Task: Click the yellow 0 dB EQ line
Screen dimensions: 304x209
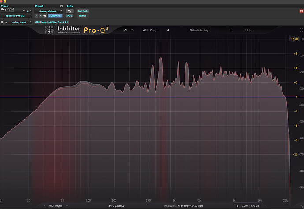Action: point(147,97)
